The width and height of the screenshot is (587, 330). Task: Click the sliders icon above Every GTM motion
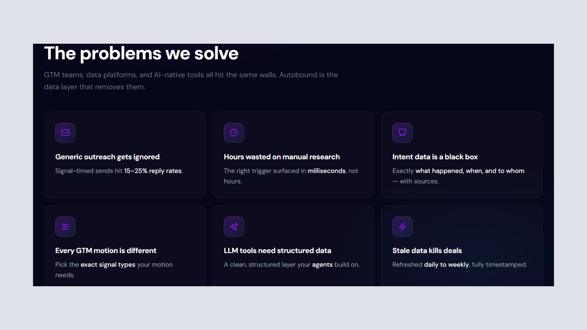tap(65, 227)
